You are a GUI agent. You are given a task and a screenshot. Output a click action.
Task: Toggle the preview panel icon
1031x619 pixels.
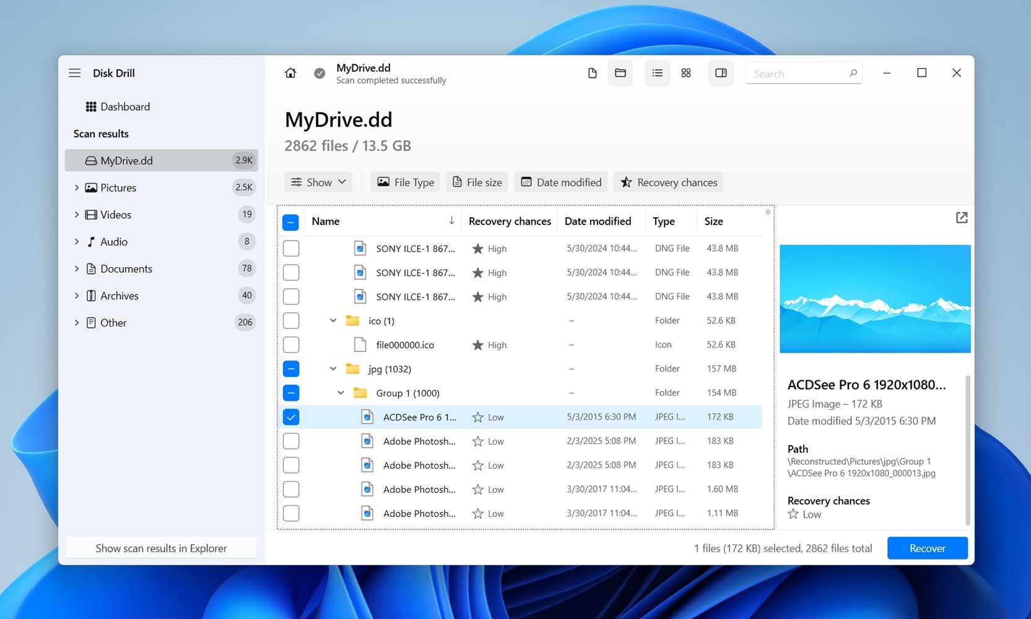pyautogui.click(x=721, y=73)
